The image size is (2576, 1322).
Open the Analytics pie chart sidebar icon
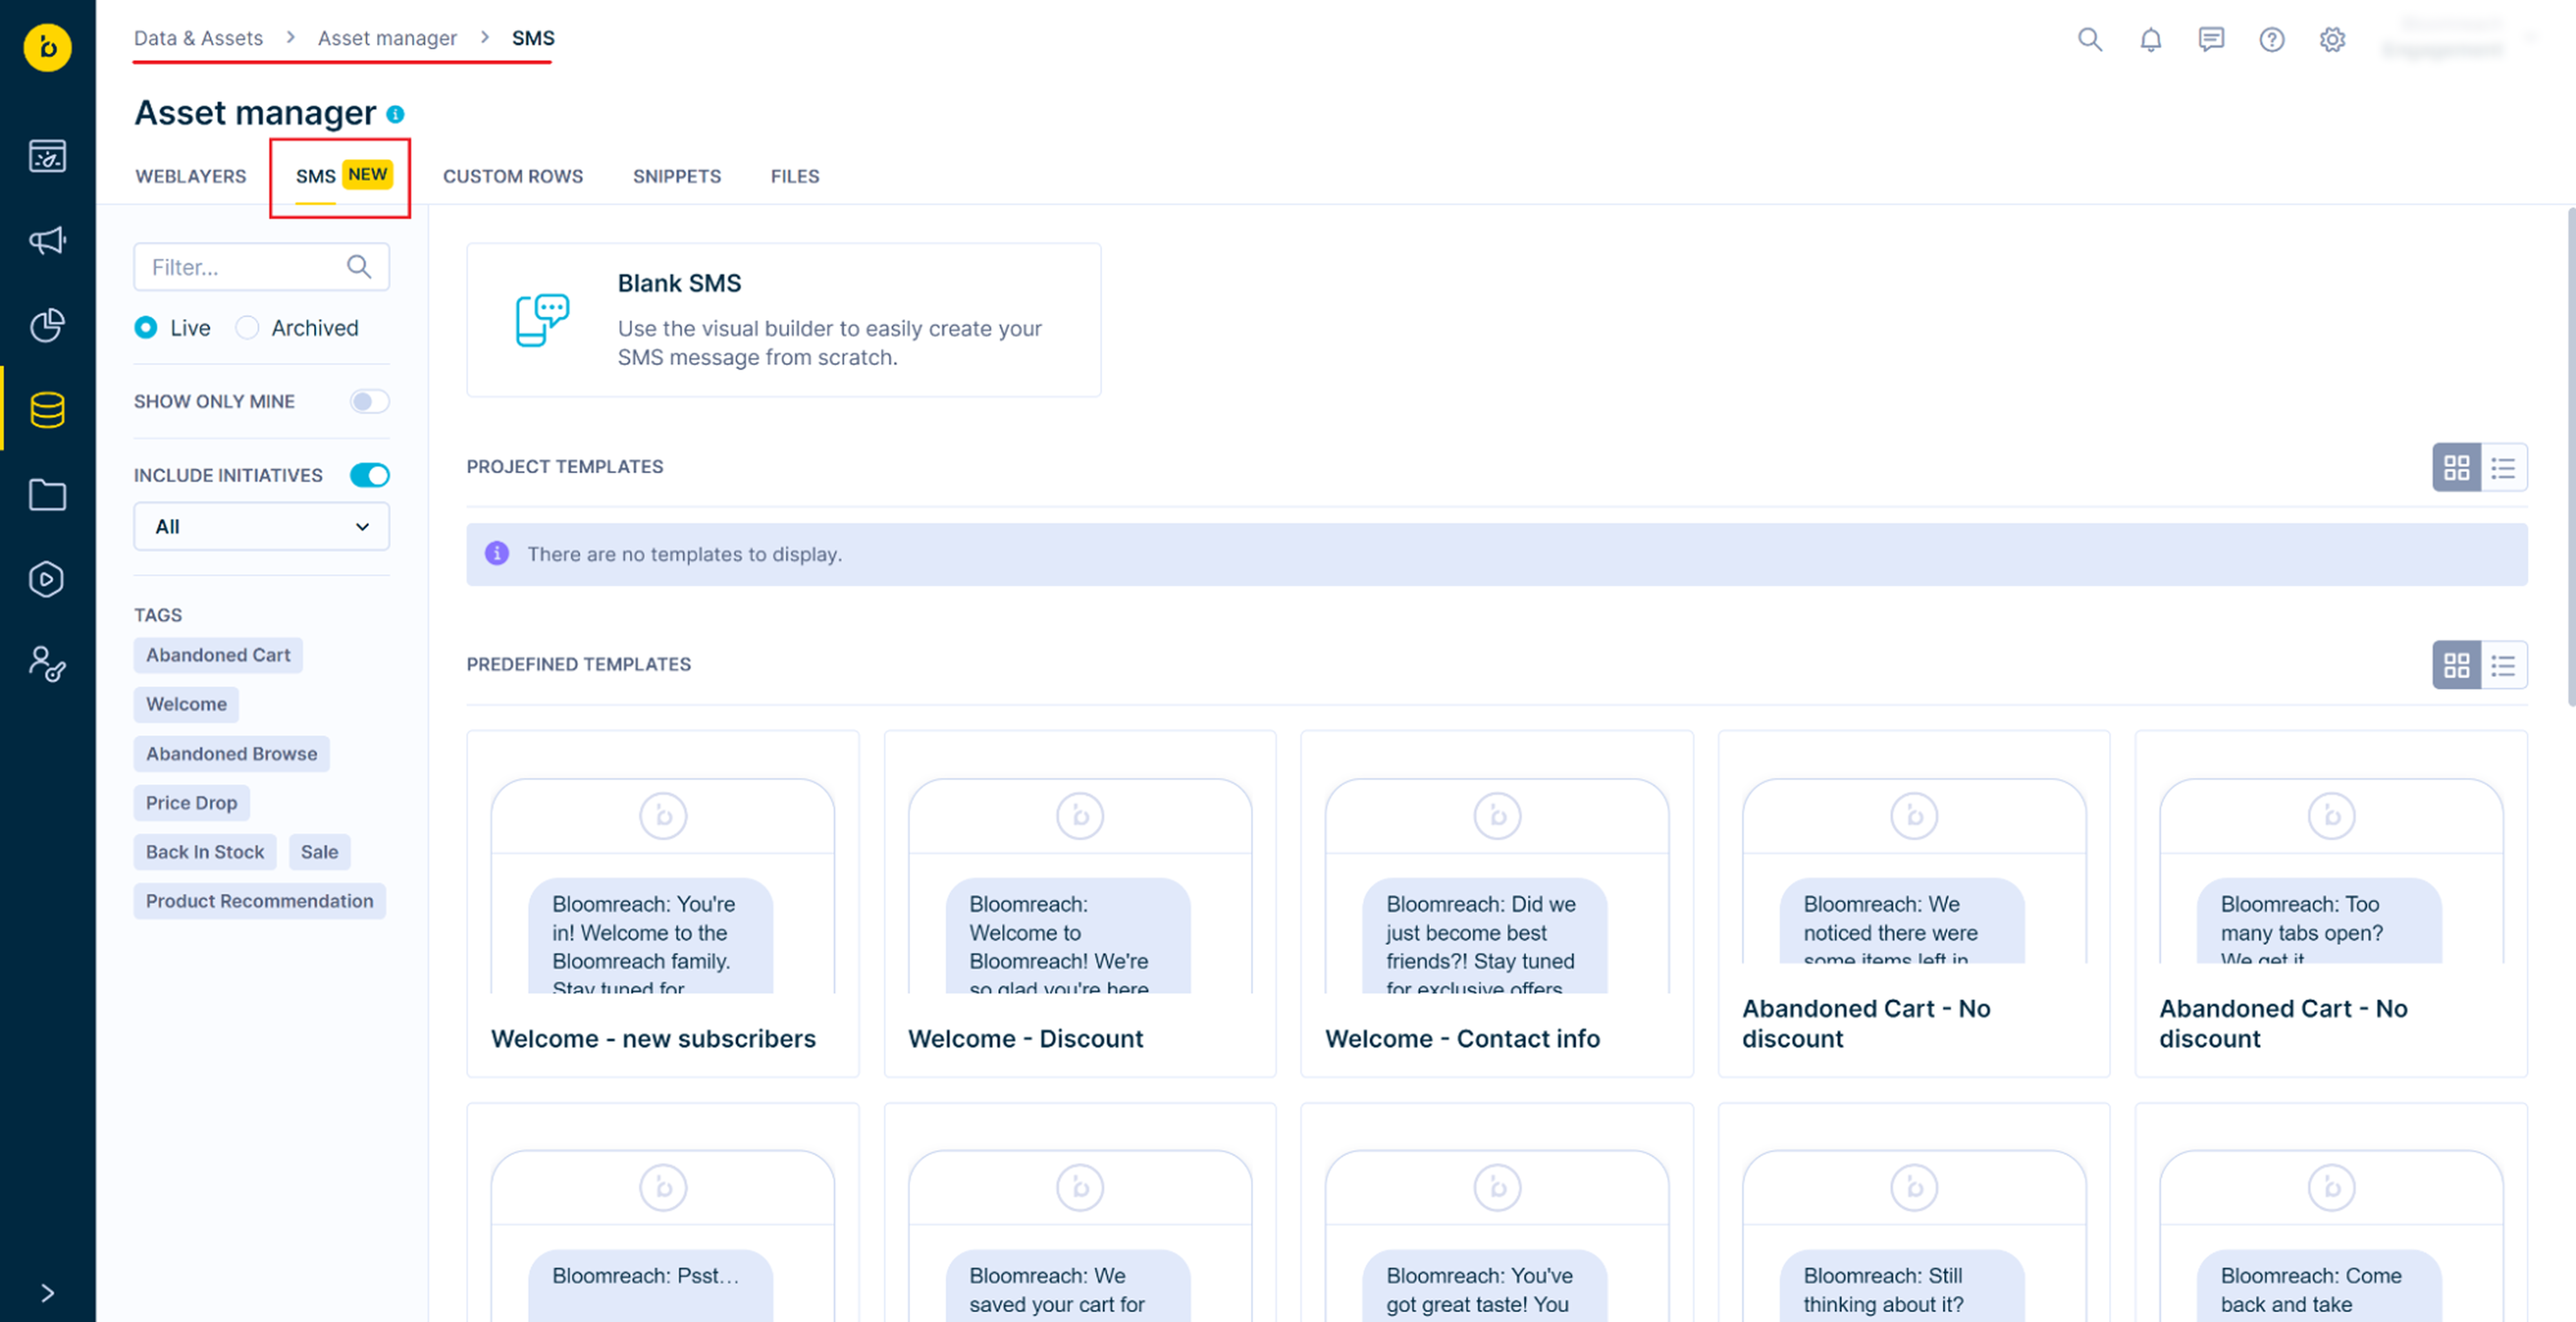coord(47,325)
